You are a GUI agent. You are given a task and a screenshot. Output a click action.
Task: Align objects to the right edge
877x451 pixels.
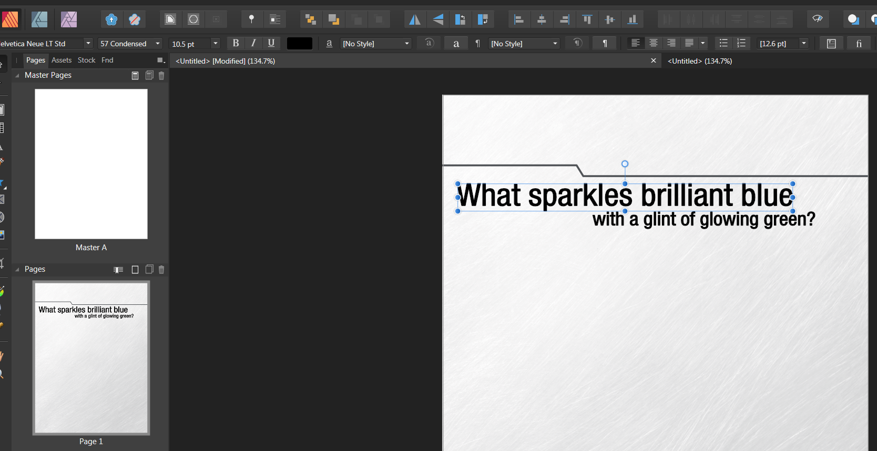[x=564, y=19]
